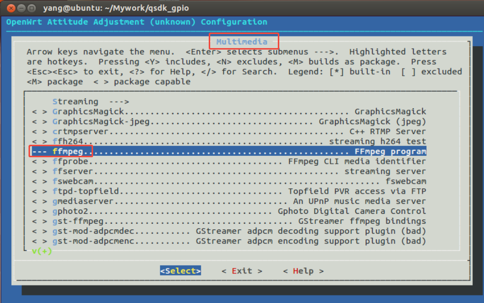Open the Streaming submenu entry

pos(91,102)
